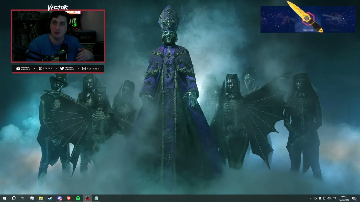Open File Explorer from the taskbar
The height and width of the screenshot is (202, 360).
[41, 198]
